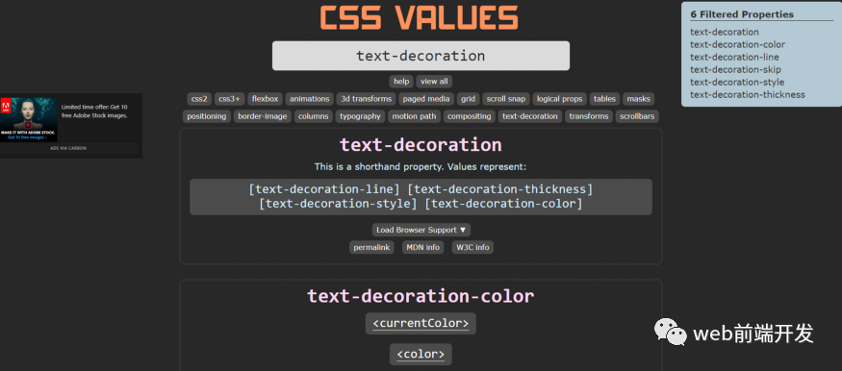Choose the columns filter tag
Viewport: 842px width, 371px height.
coord(313,116)
